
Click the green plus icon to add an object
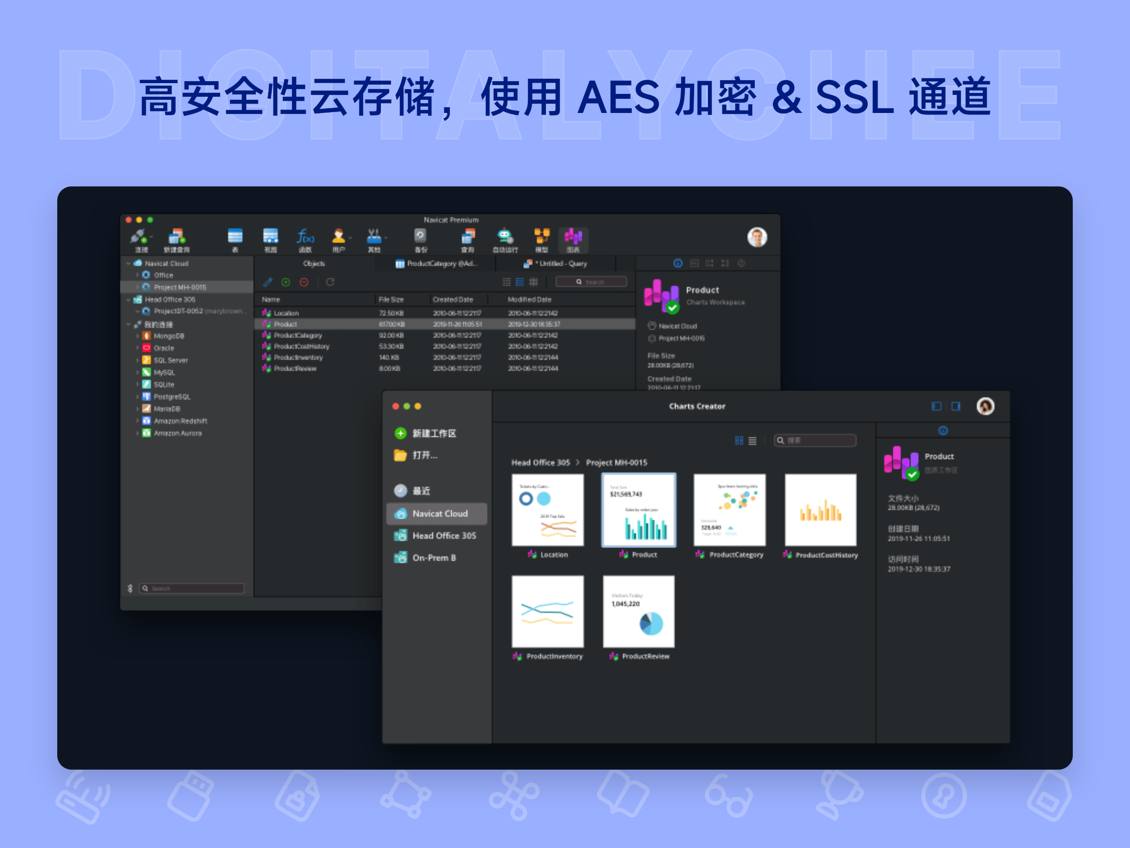click(286, 282)
